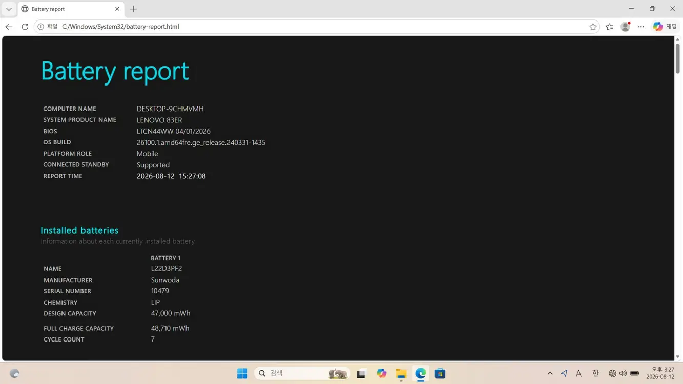Go back using the browser back arrow
The width and height of the screenshot is (683, 384).
[x=9, y=27]
